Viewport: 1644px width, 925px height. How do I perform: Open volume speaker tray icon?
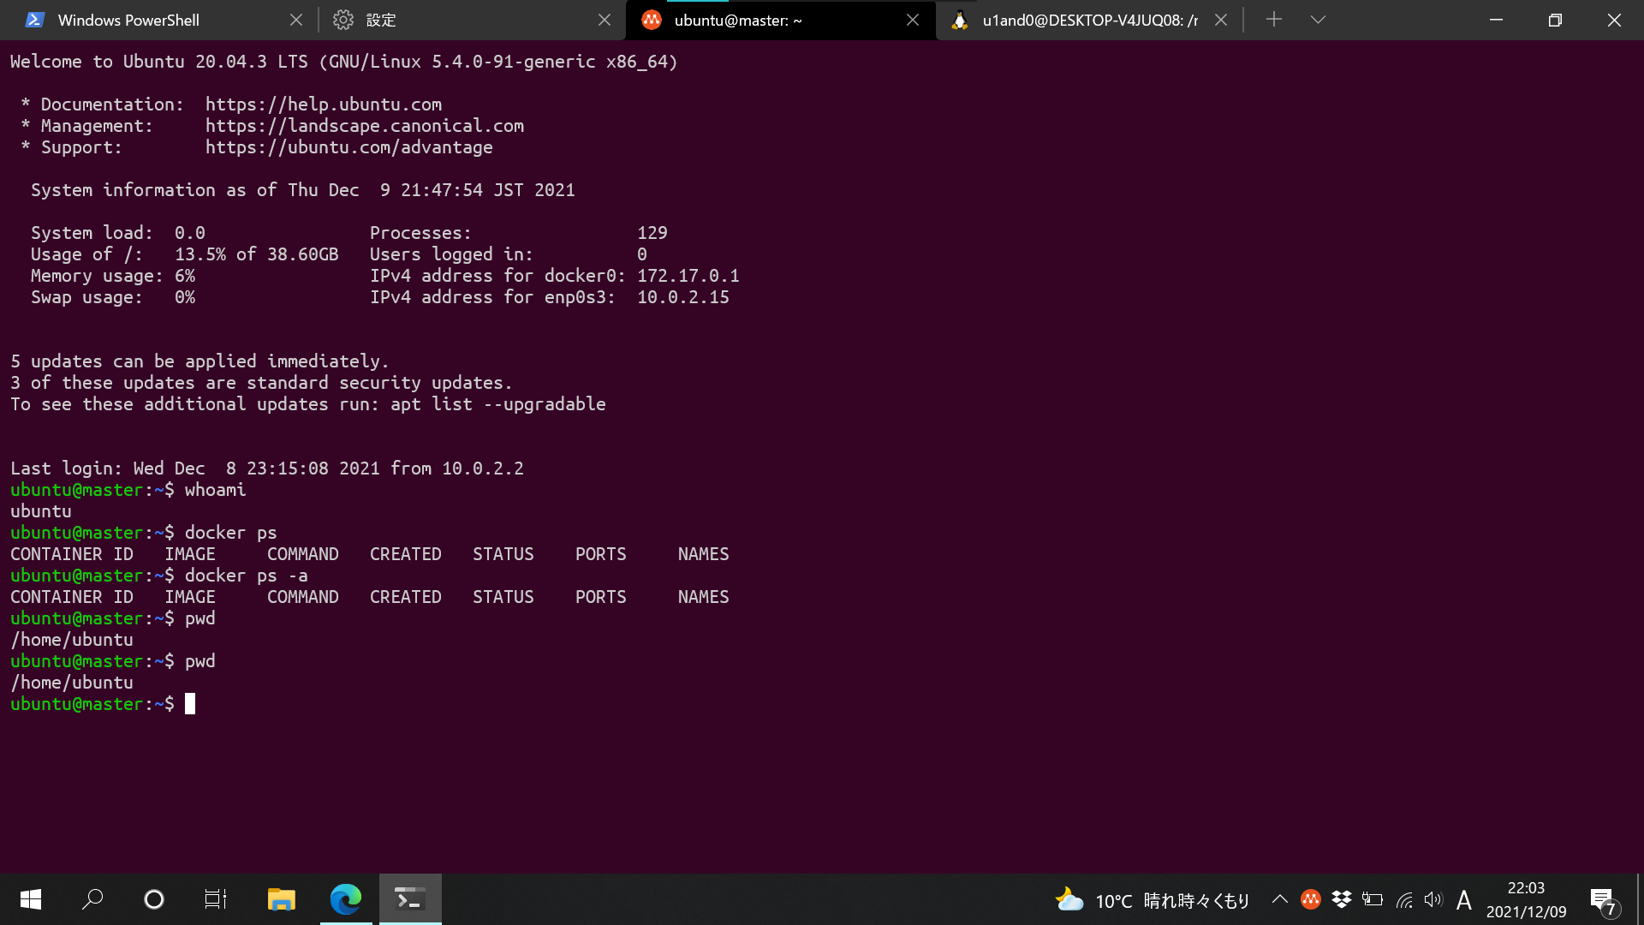1433,899
